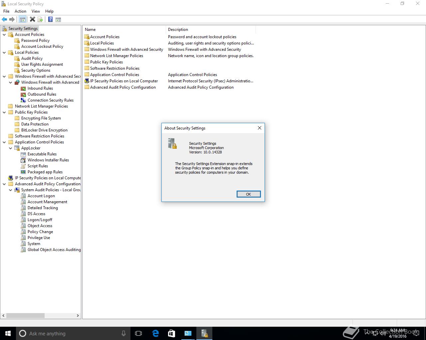The image size is (426, 340).
Task: Click Connection Security Rules icon
Action: coord(23,100)
